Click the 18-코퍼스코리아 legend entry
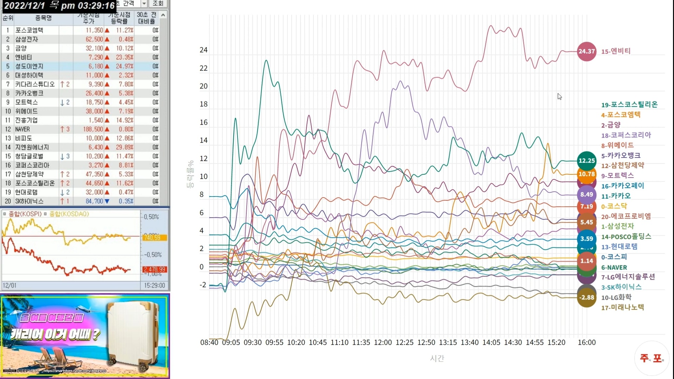 [x=626, y=135]
